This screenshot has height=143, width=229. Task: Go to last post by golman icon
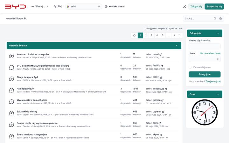[163, 100]
